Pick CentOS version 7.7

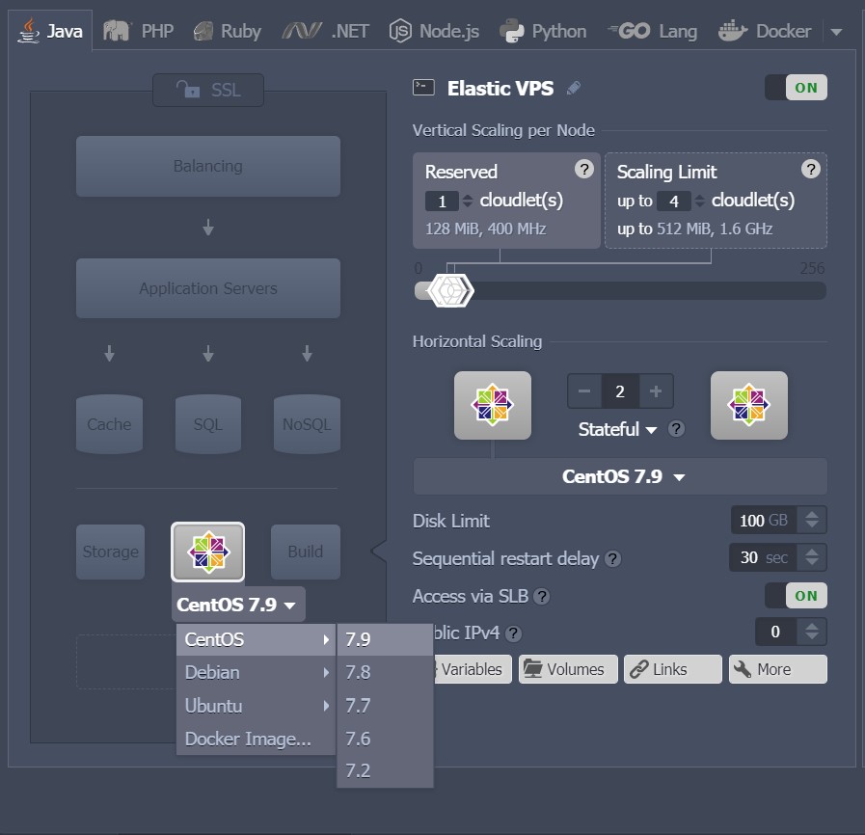pos(385,706)
